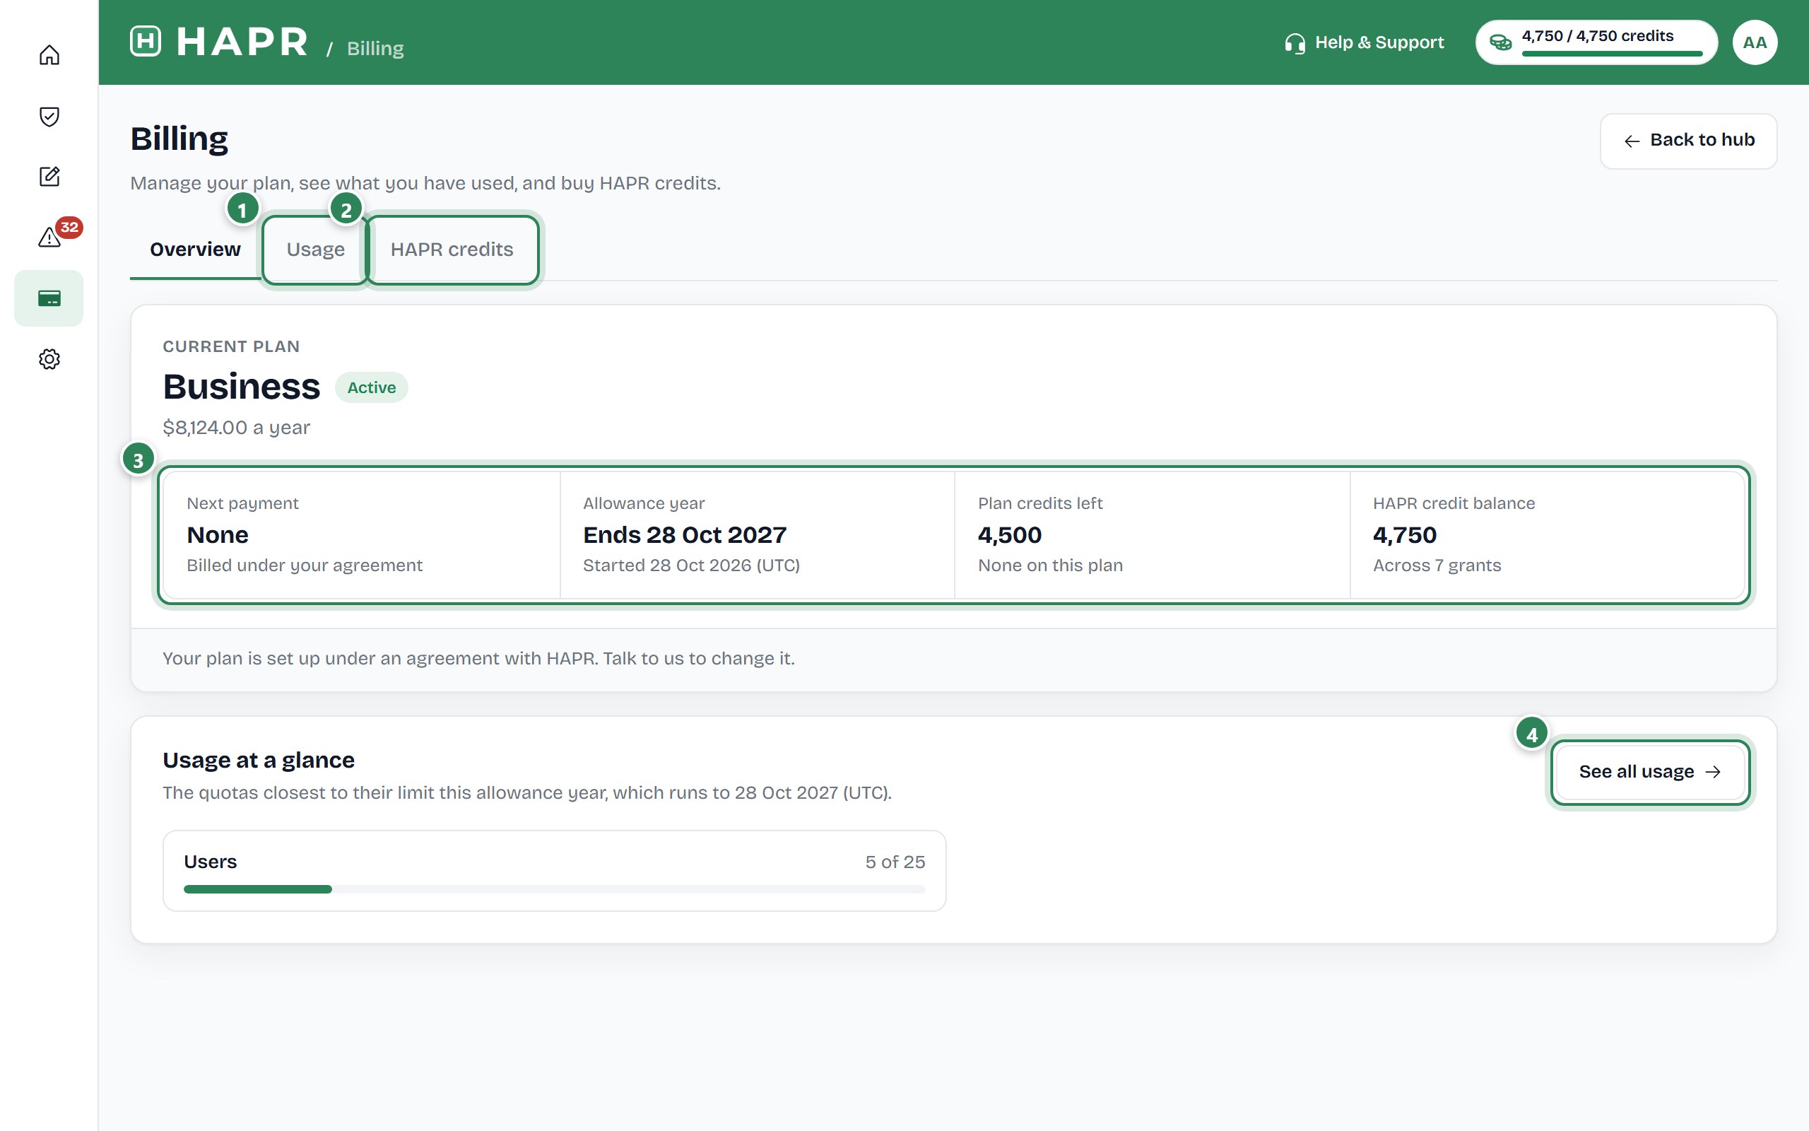Open the AA user avatar menu

click(1755, 42)
